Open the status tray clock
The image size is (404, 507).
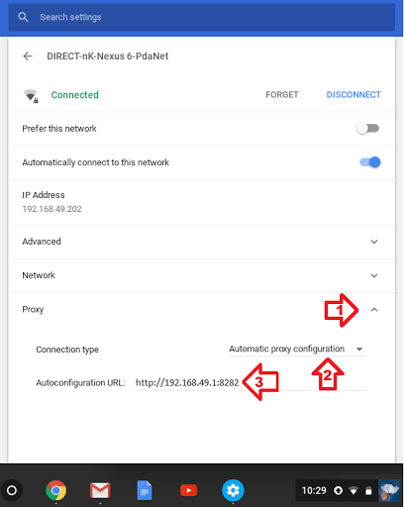[x=314, y=490]
